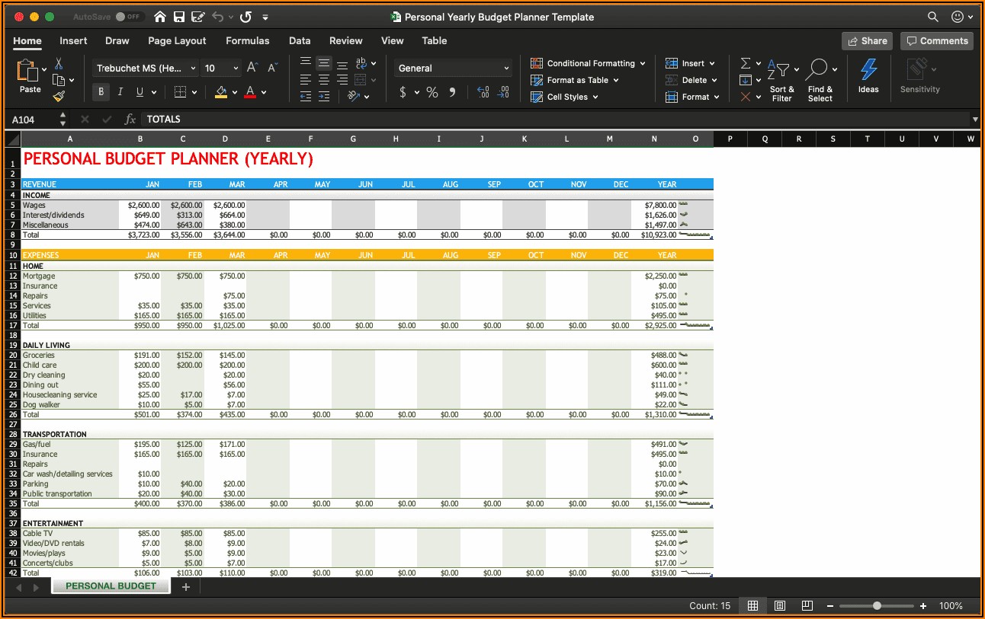Open the Comments pane button
The height and width of the screenshot is (619, 985).
(x=935, y=41)
